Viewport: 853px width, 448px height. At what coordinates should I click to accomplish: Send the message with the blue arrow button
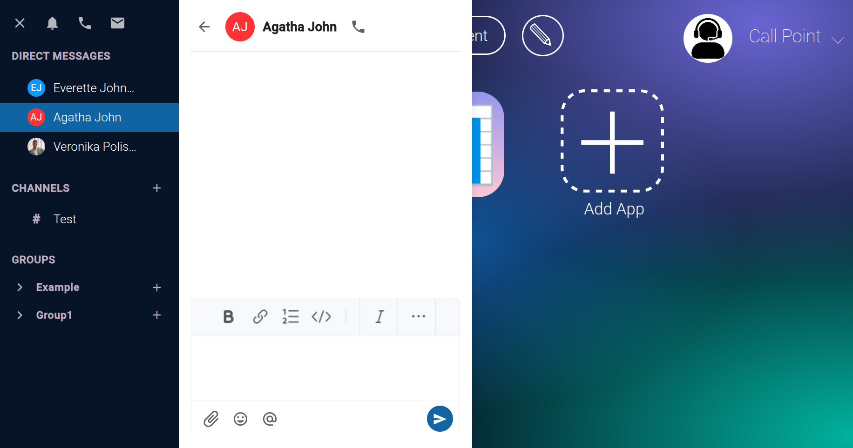point(440,419)
